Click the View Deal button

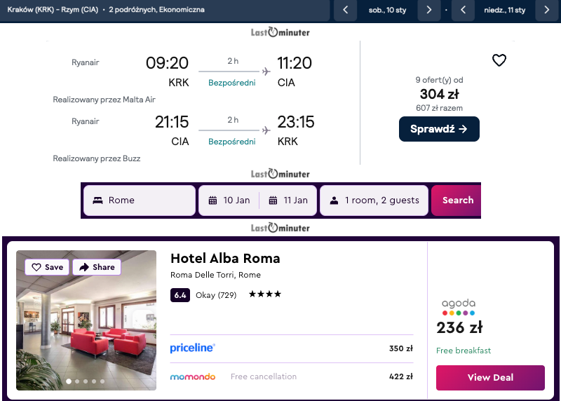coord(490,377)
